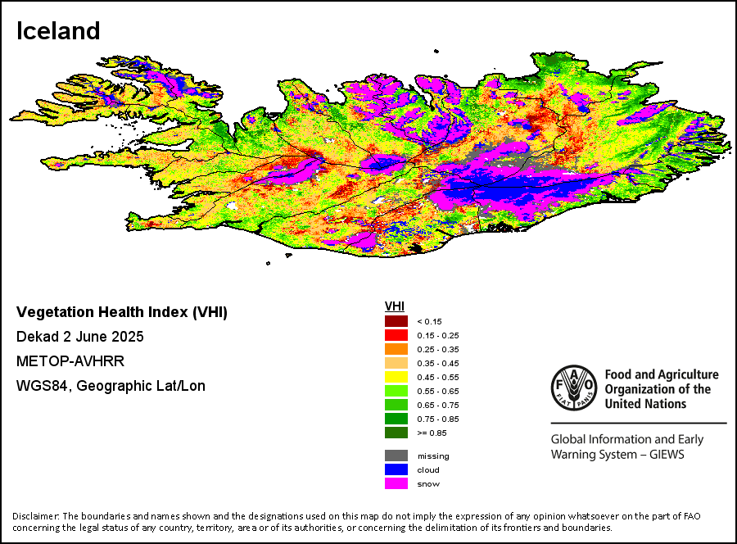Click the Iceland map title

coord(58,31)
